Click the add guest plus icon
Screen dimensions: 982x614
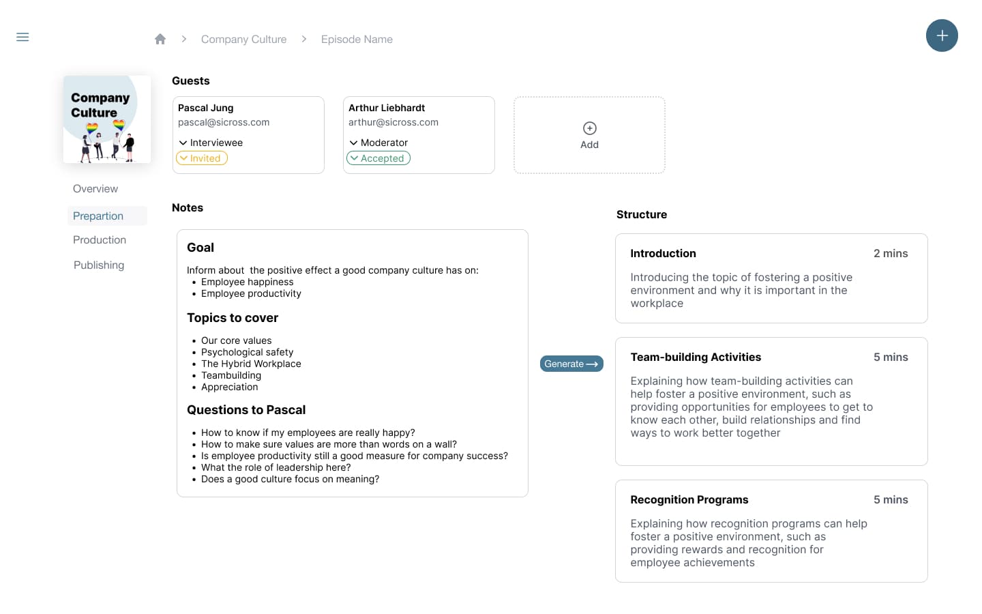(x=589, y=129)
